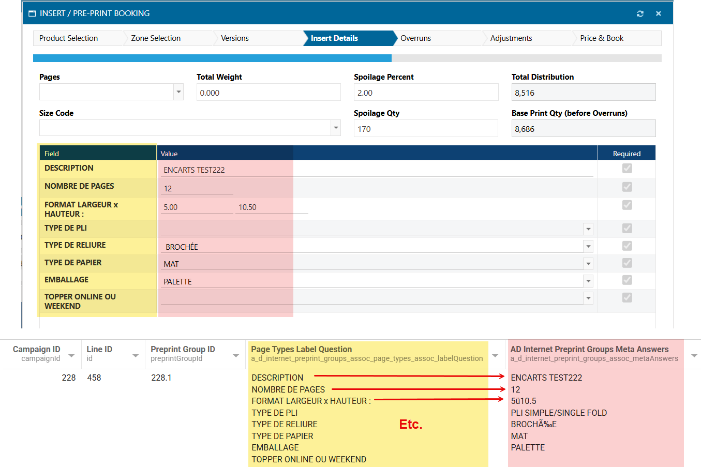Click the window icon beside dialog title
The height and width of the screenshot is (467, 701).
[x=32, y=13]
